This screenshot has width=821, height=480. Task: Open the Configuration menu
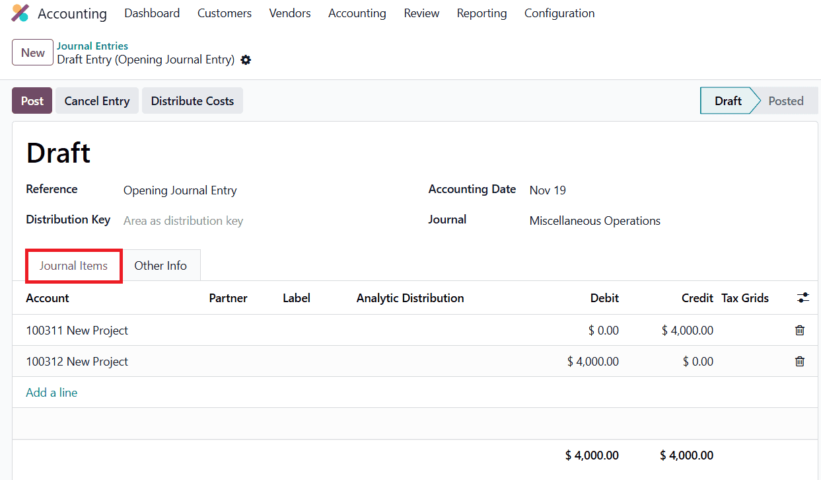pyautogui.click(x=559, y=13)
